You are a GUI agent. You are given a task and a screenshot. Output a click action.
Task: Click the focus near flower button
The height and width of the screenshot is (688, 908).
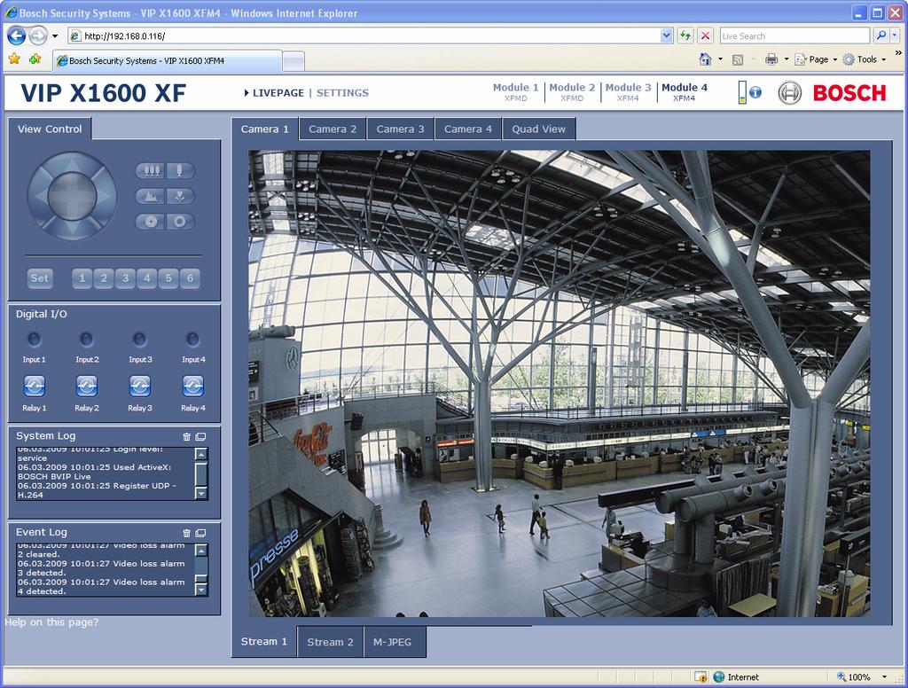pos(180,196)
